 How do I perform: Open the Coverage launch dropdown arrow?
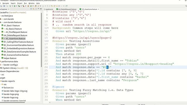(21, 6)
